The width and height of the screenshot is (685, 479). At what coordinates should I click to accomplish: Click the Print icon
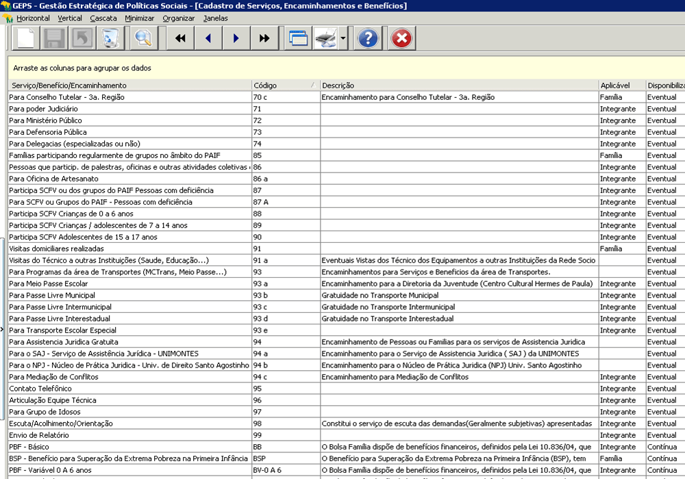click(326, 38)
